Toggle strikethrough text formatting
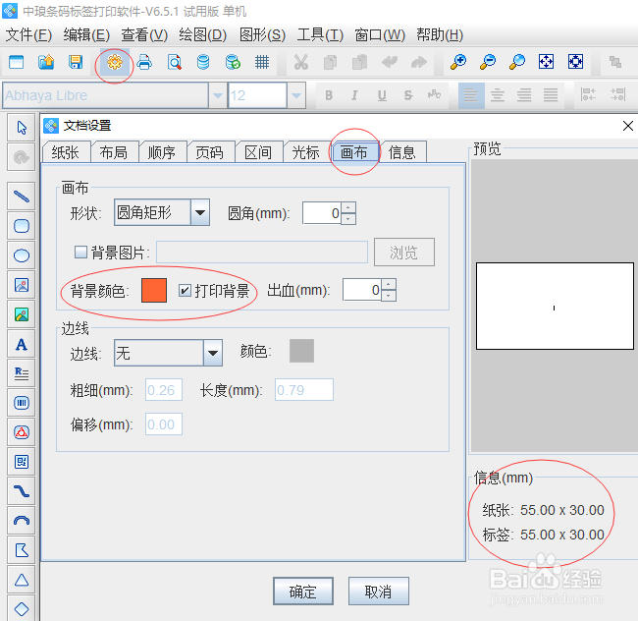 pyautogui.click(x=408, y=95)
